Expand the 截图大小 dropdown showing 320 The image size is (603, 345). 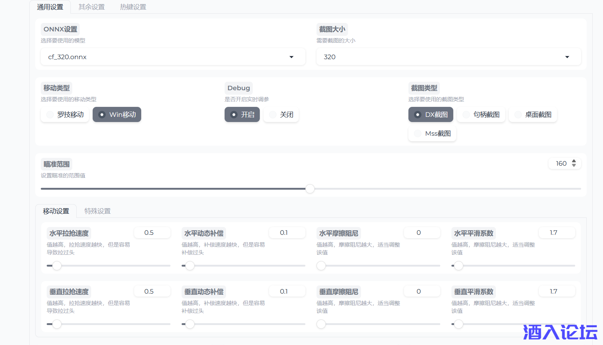coord(448,57)
